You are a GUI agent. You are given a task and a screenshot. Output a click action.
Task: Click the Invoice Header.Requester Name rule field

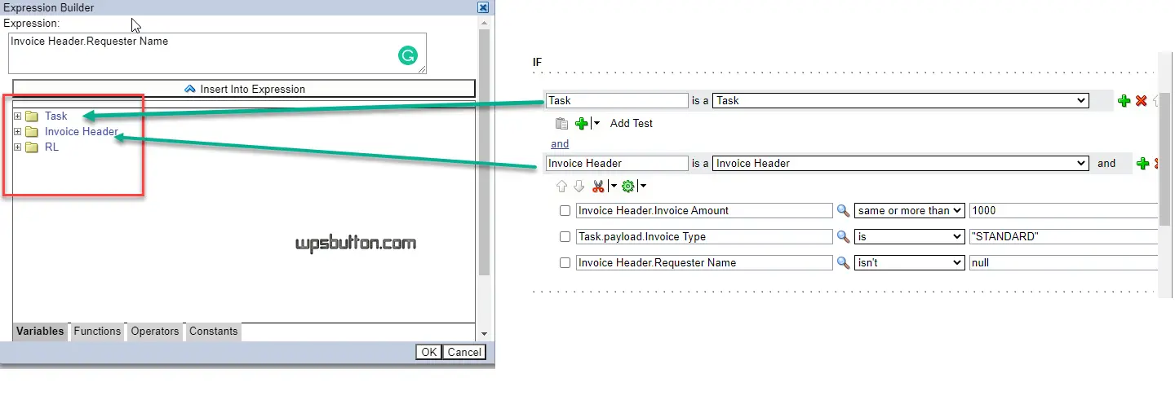pyautogui.click(x=704, y=263)
